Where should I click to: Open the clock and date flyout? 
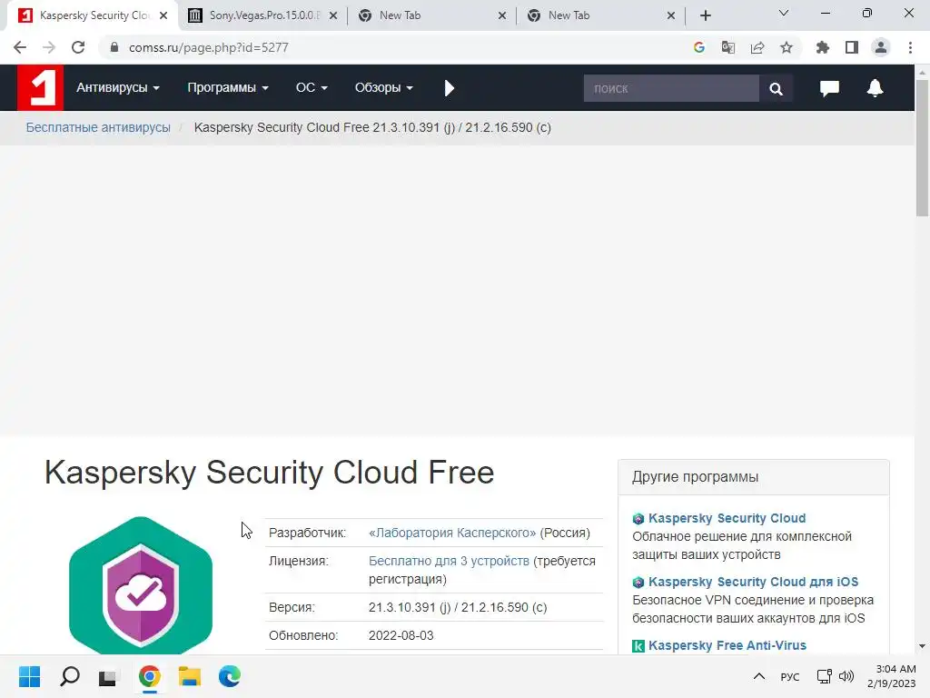pos(892,676)
